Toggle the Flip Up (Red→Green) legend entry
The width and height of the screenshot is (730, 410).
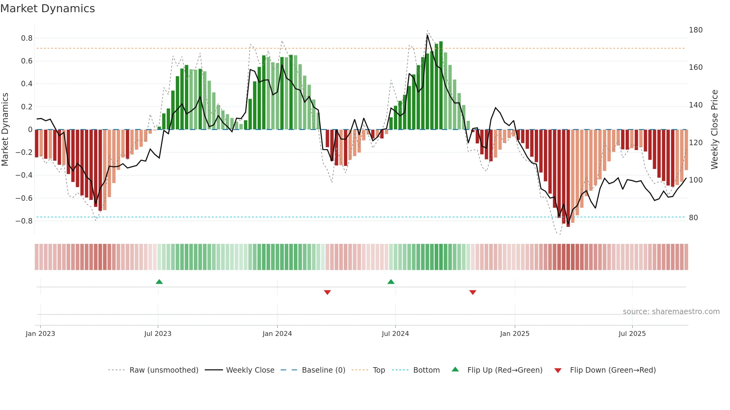(497, 370)
